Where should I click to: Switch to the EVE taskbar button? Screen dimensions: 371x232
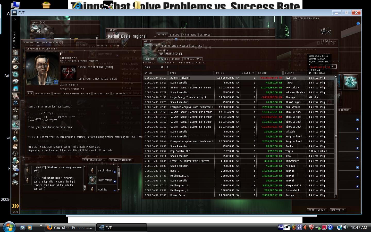[x=121, y=228]
